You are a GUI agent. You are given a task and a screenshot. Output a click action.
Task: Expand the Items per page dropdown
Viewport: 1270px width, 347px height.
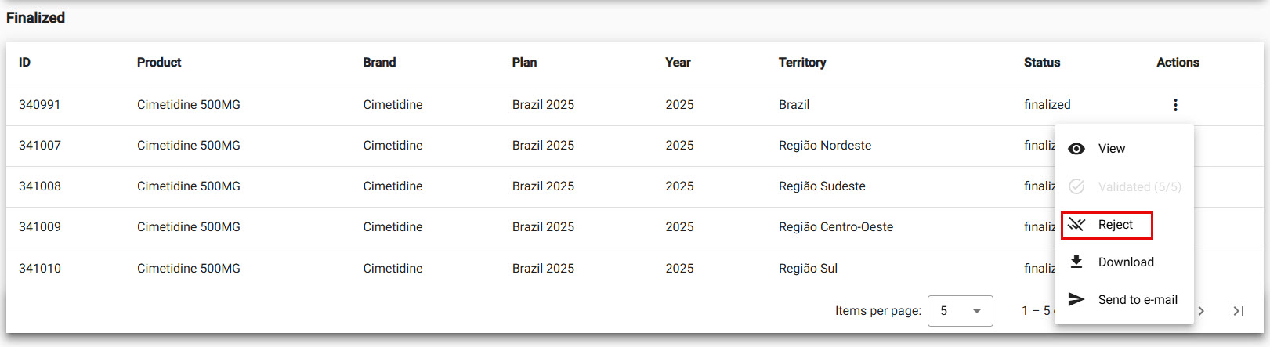(x=960, y=311)
